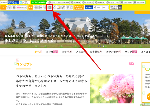Open PC版プレビュー
The width and height of the screenshot is (150, 106).
(x=13, y=2)
